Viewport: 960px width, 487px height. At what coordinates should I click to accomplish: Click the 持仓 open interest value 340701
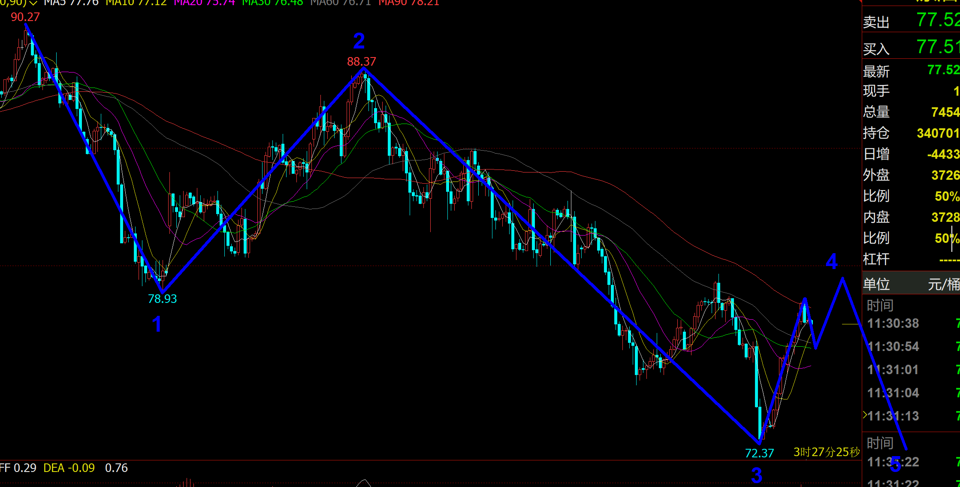click(938, 133)
